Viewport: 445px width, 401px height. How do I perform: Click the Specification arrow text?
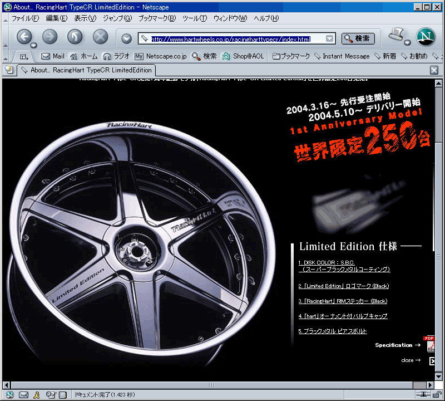point(398,345)
